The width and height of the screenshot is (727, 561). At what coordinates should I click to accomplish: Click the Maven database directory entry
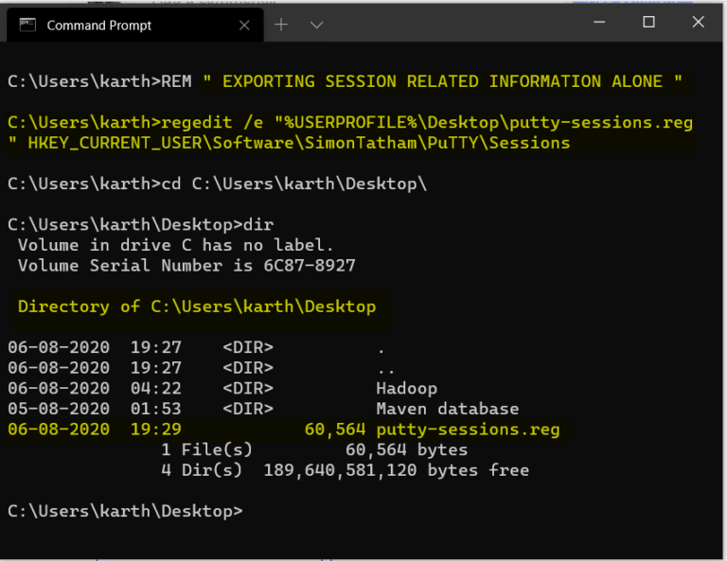tap(448, 409)
